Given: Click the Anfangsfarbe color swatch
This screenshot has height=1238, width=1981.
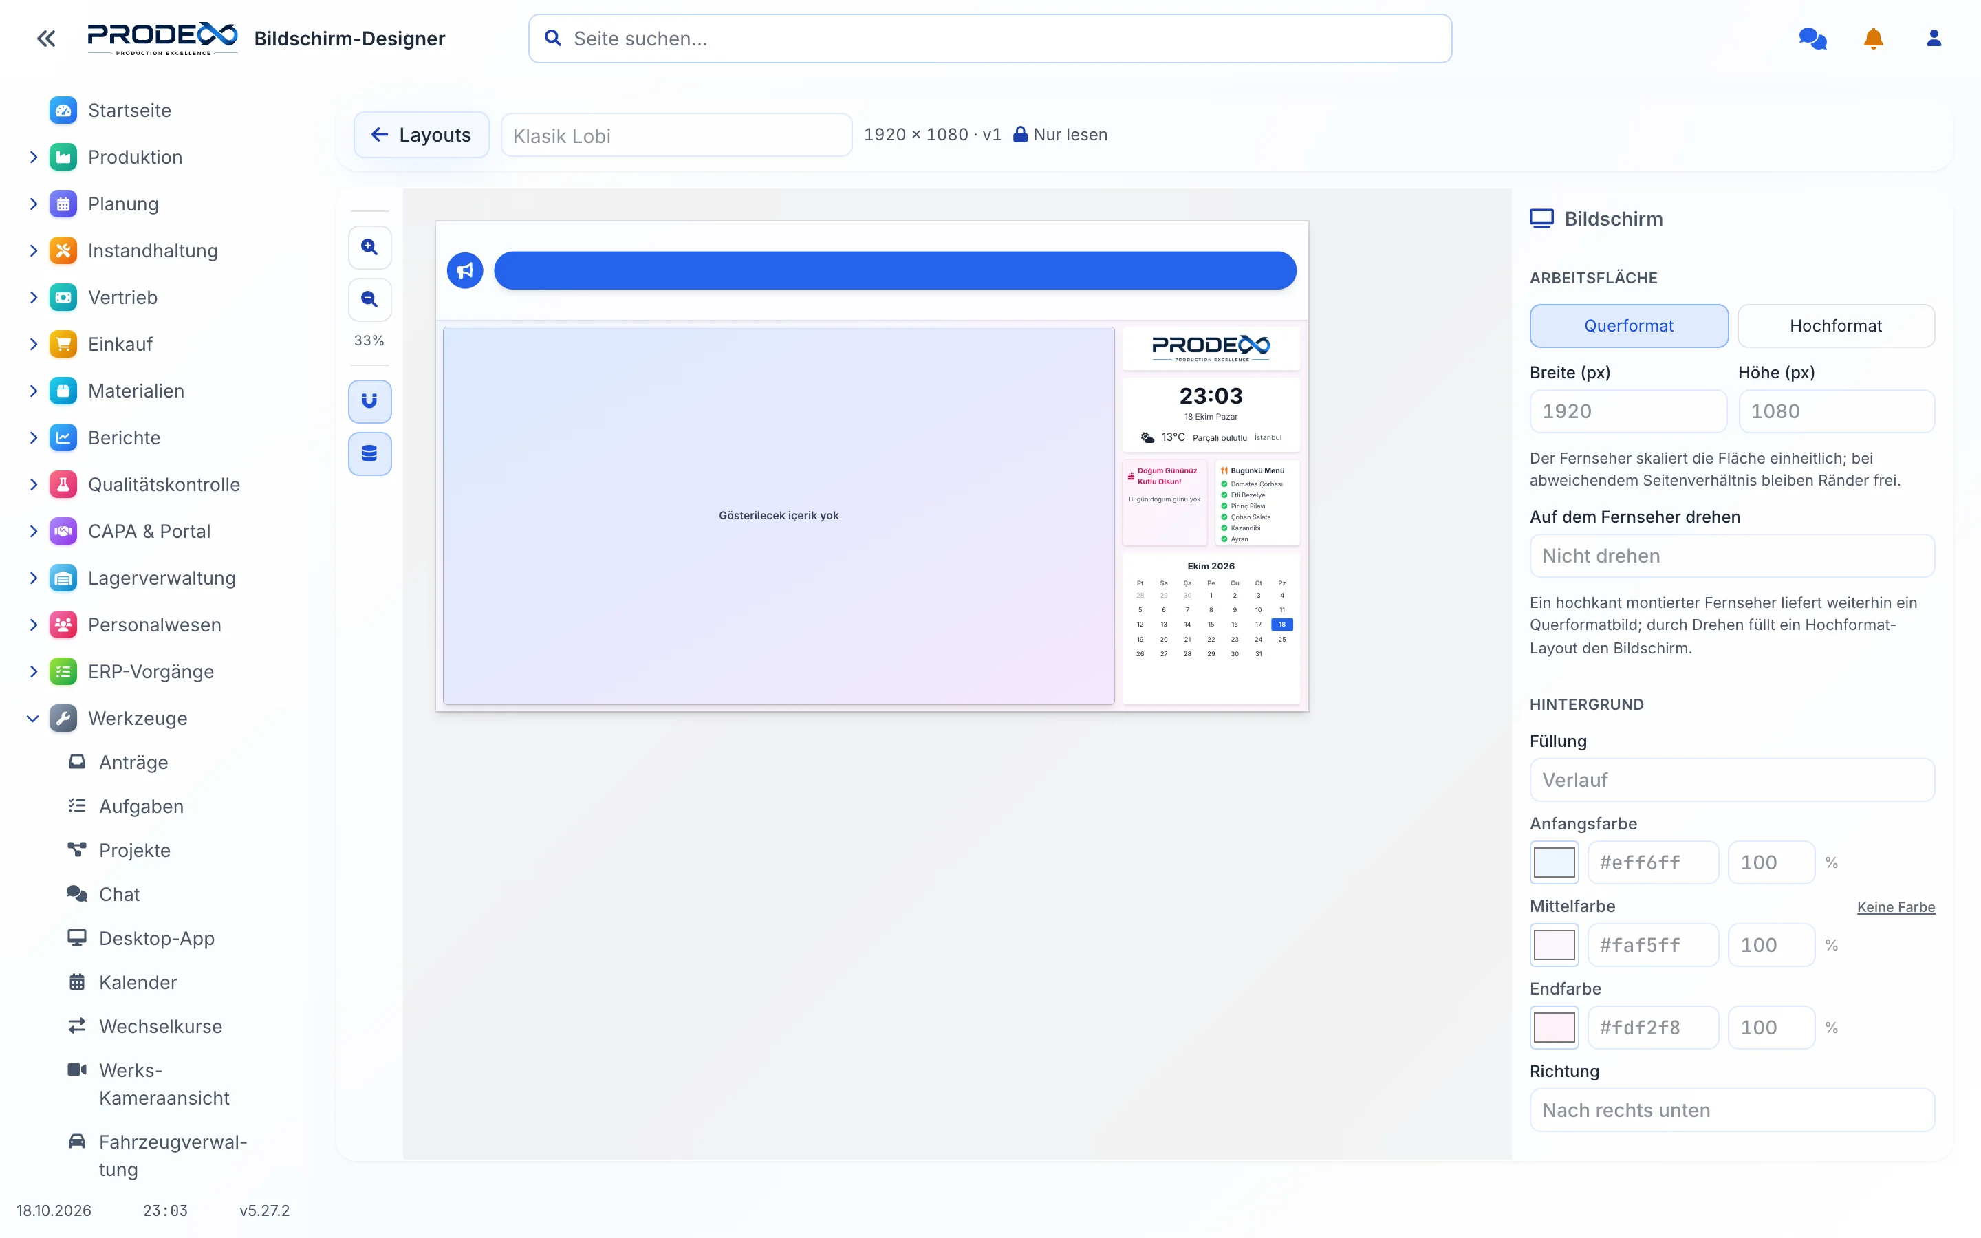Looking at the screenshot, I should 1554,863.
